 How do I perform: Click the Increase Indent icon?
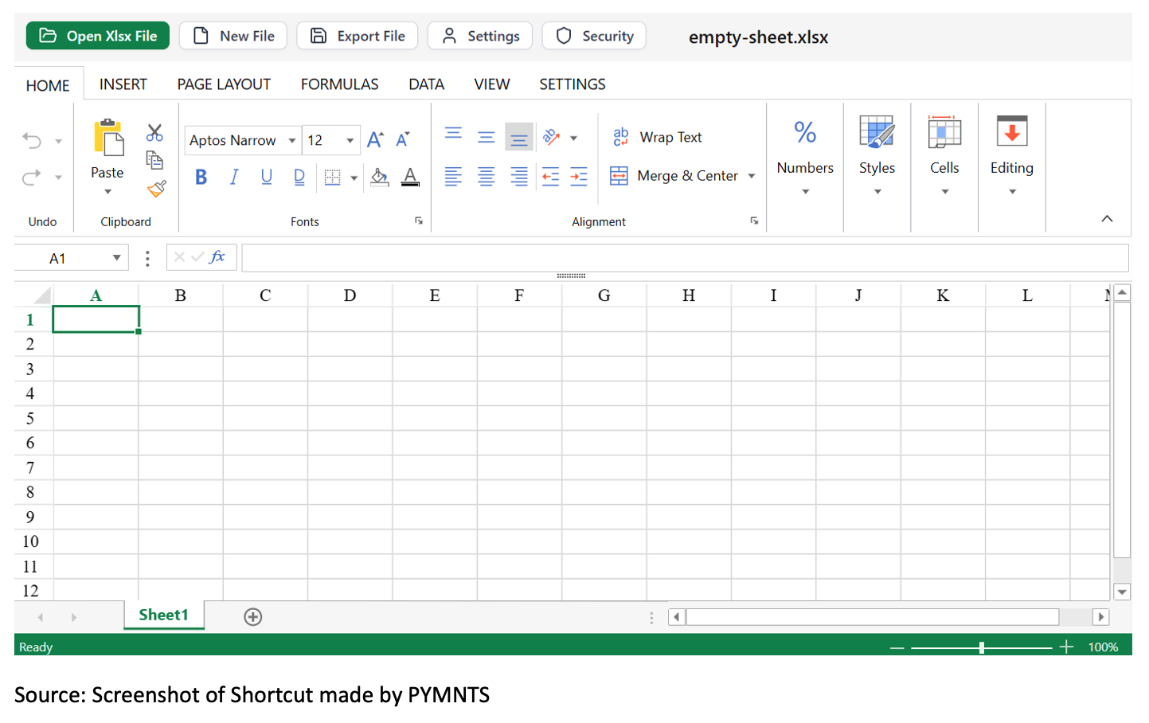[579, 177]
